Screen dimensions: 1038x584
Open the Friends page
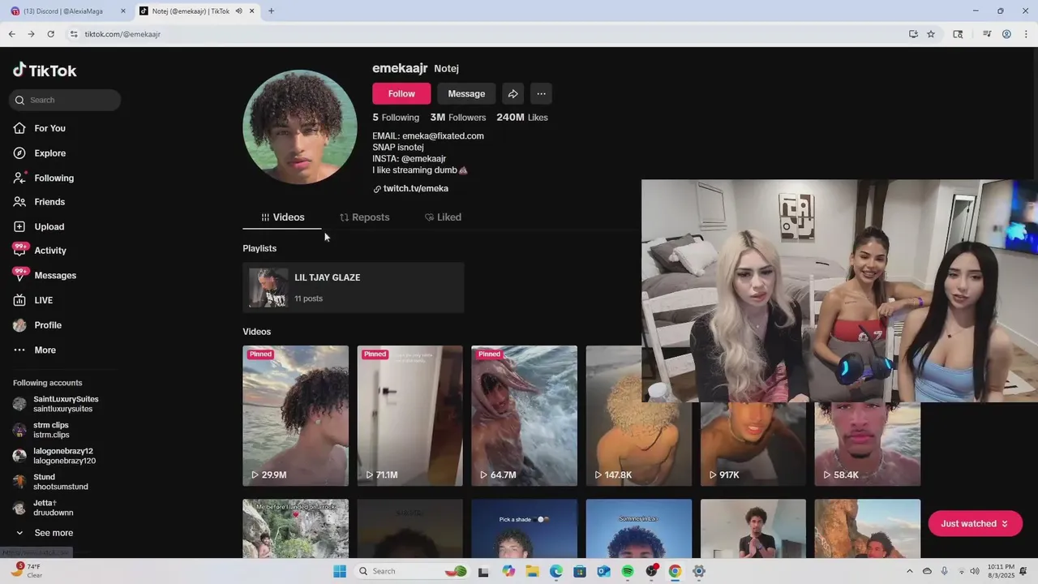click(x=49, y=202)
